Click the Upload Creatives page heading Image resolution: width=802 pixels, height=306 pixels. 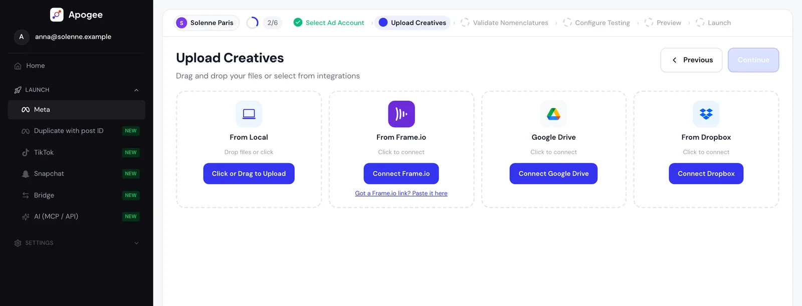click(x=230, y=58)
